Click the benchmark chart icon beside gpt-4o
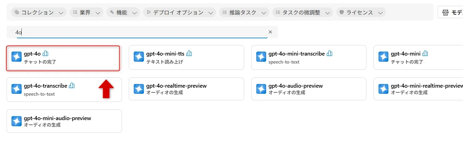The height and width of the screenshot is (142, 463). point(45,53)
